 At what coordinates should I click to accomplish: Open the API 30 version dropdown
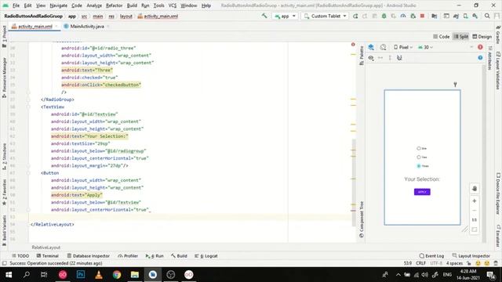click(425, 47)
